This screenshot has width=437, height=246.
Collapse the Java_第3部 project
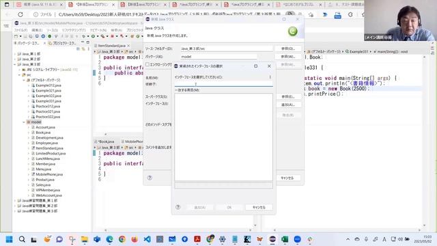[x=15, y=64]
